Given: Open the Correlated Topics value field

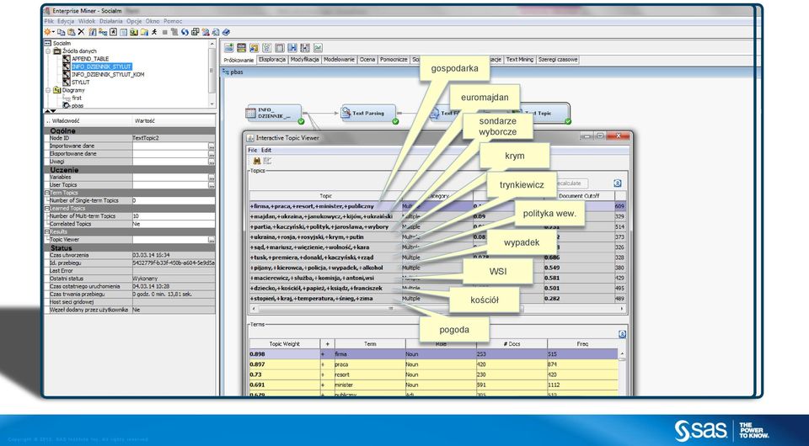Looking at the screenshot, I should pos(174,224).
